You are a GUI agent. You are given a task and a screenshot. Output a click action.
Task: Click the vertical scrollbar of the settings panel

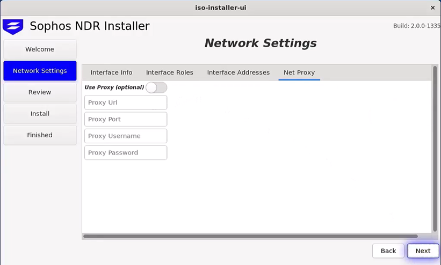435,149
